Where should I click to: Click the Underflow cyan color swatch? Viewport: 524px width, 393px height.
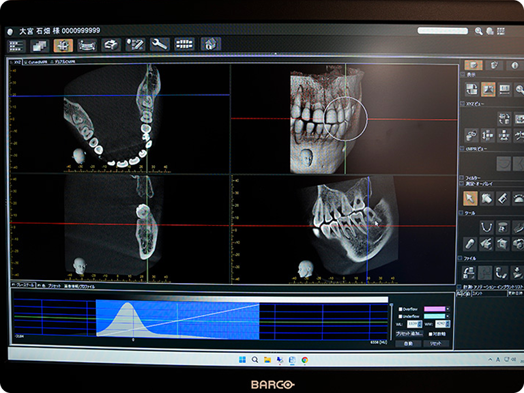[433, 317]
